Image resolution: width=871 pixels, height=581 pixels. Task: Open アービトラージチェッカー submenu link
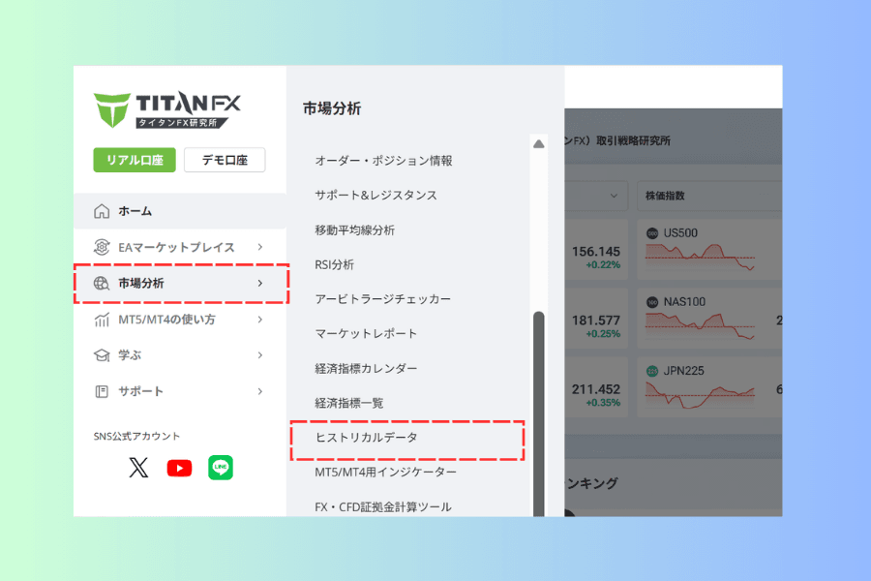pos(382,299)
